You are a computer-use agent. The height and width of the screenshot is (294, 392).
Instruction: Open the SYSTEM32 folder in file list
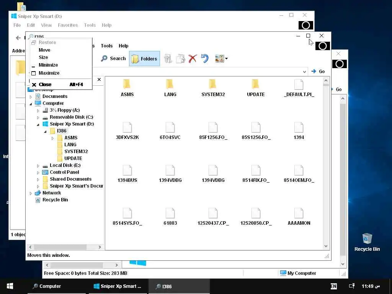[213, 88]
